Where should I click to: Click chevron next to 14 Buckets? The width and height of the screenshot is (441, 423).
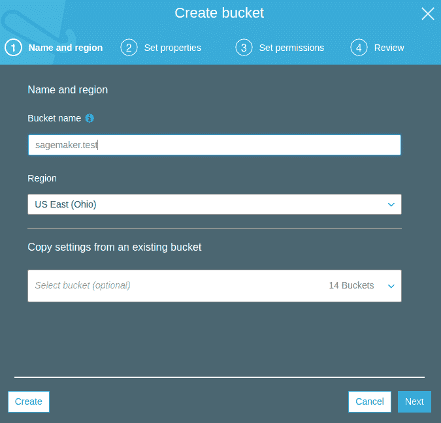tap(391, 286)
